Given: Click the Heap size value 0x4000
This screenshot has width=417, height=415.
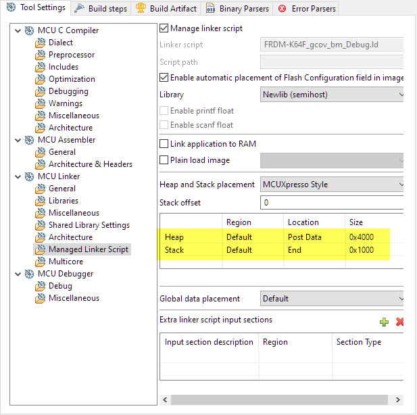Looking at the screenshot, I should coord(361,237).
